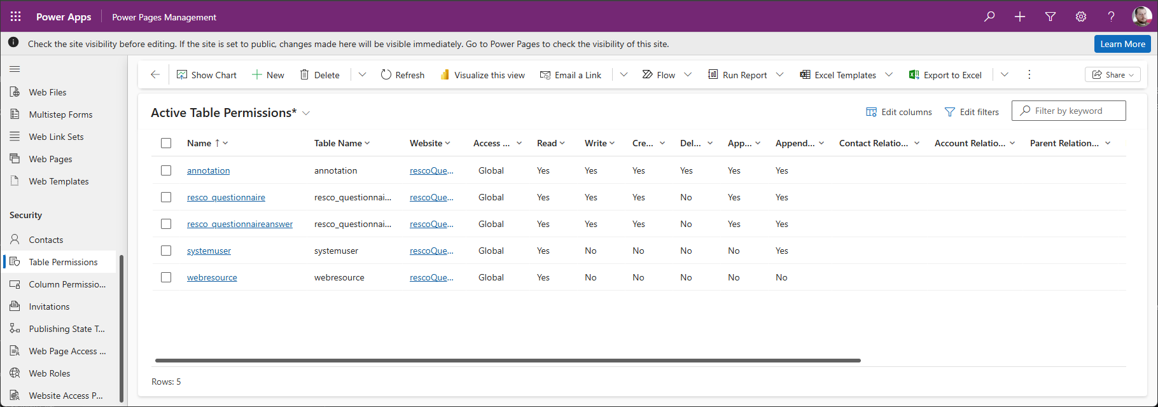The height and width of the screenshot is (407, 1158).
Task: Click the Delete trash command
Action: tap(320, 75)
